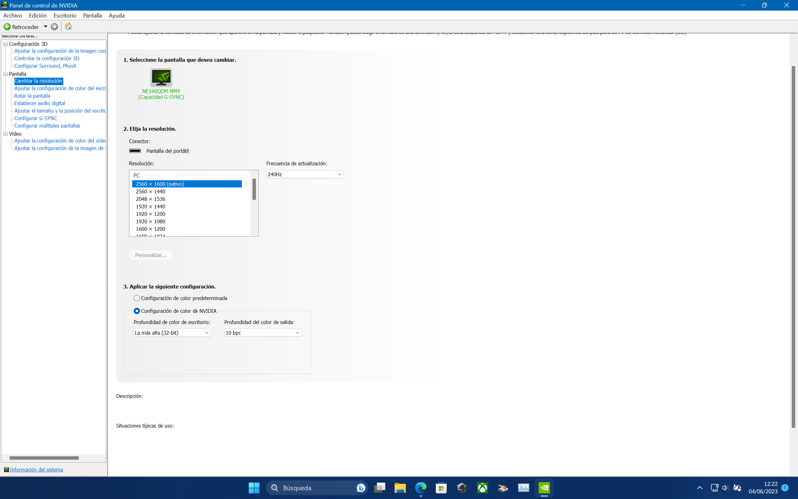Screen dimensions: 798x499
Task: Open the Frecuencia de actualización 240Hz dropdown
Action: [x=305, y=174]
